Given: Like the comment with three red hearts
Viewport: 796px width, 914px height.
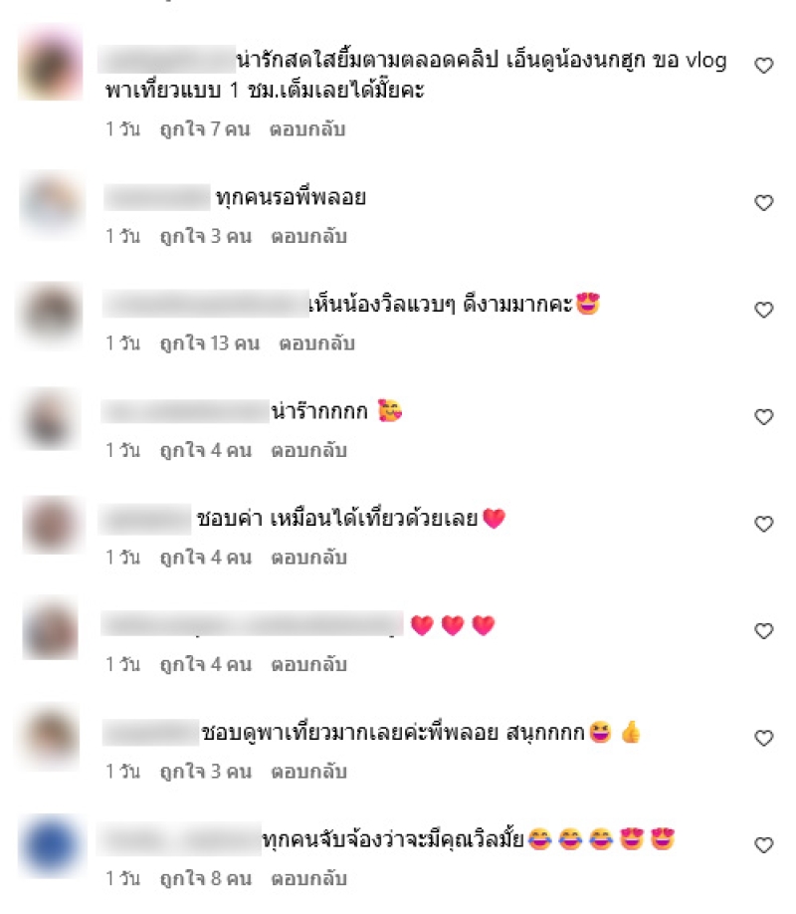Looking at the screenshot, I should click(x=763, y=630).
